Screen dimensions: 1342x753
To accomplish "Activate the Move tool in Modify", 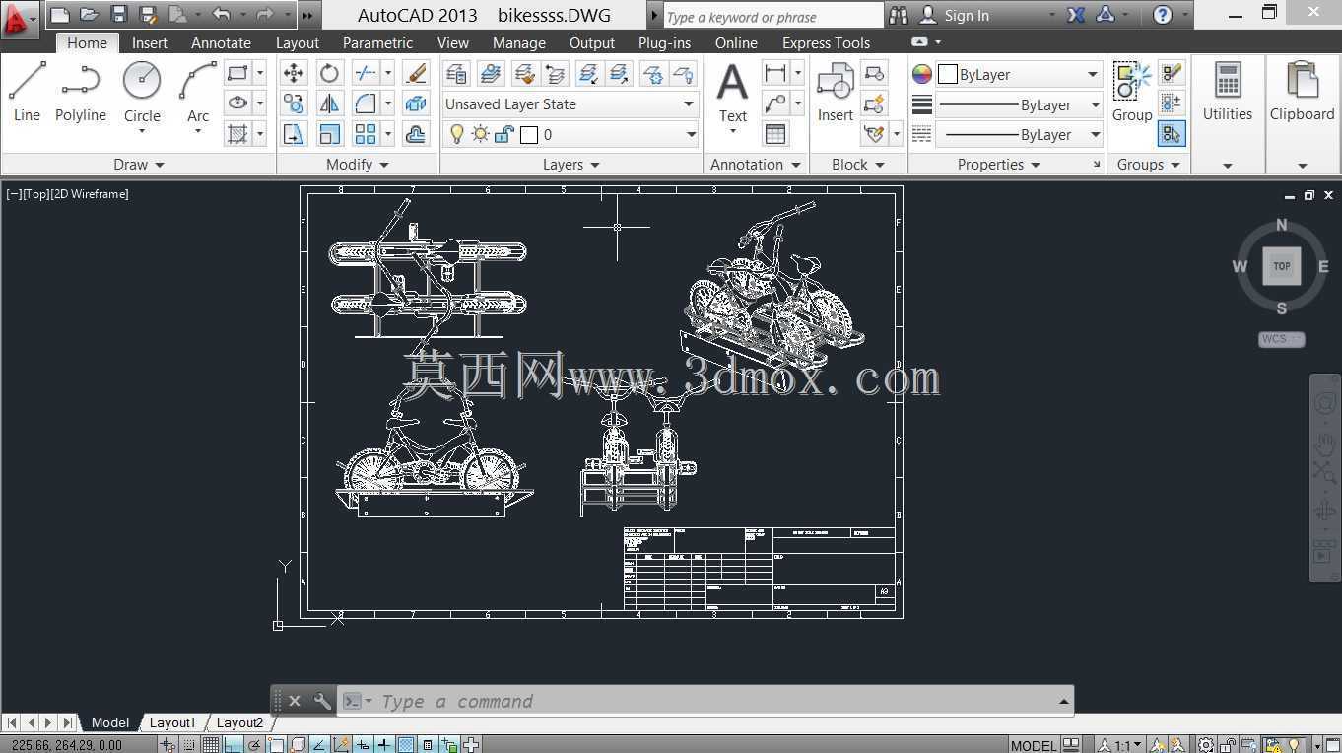I will point(294,73).
